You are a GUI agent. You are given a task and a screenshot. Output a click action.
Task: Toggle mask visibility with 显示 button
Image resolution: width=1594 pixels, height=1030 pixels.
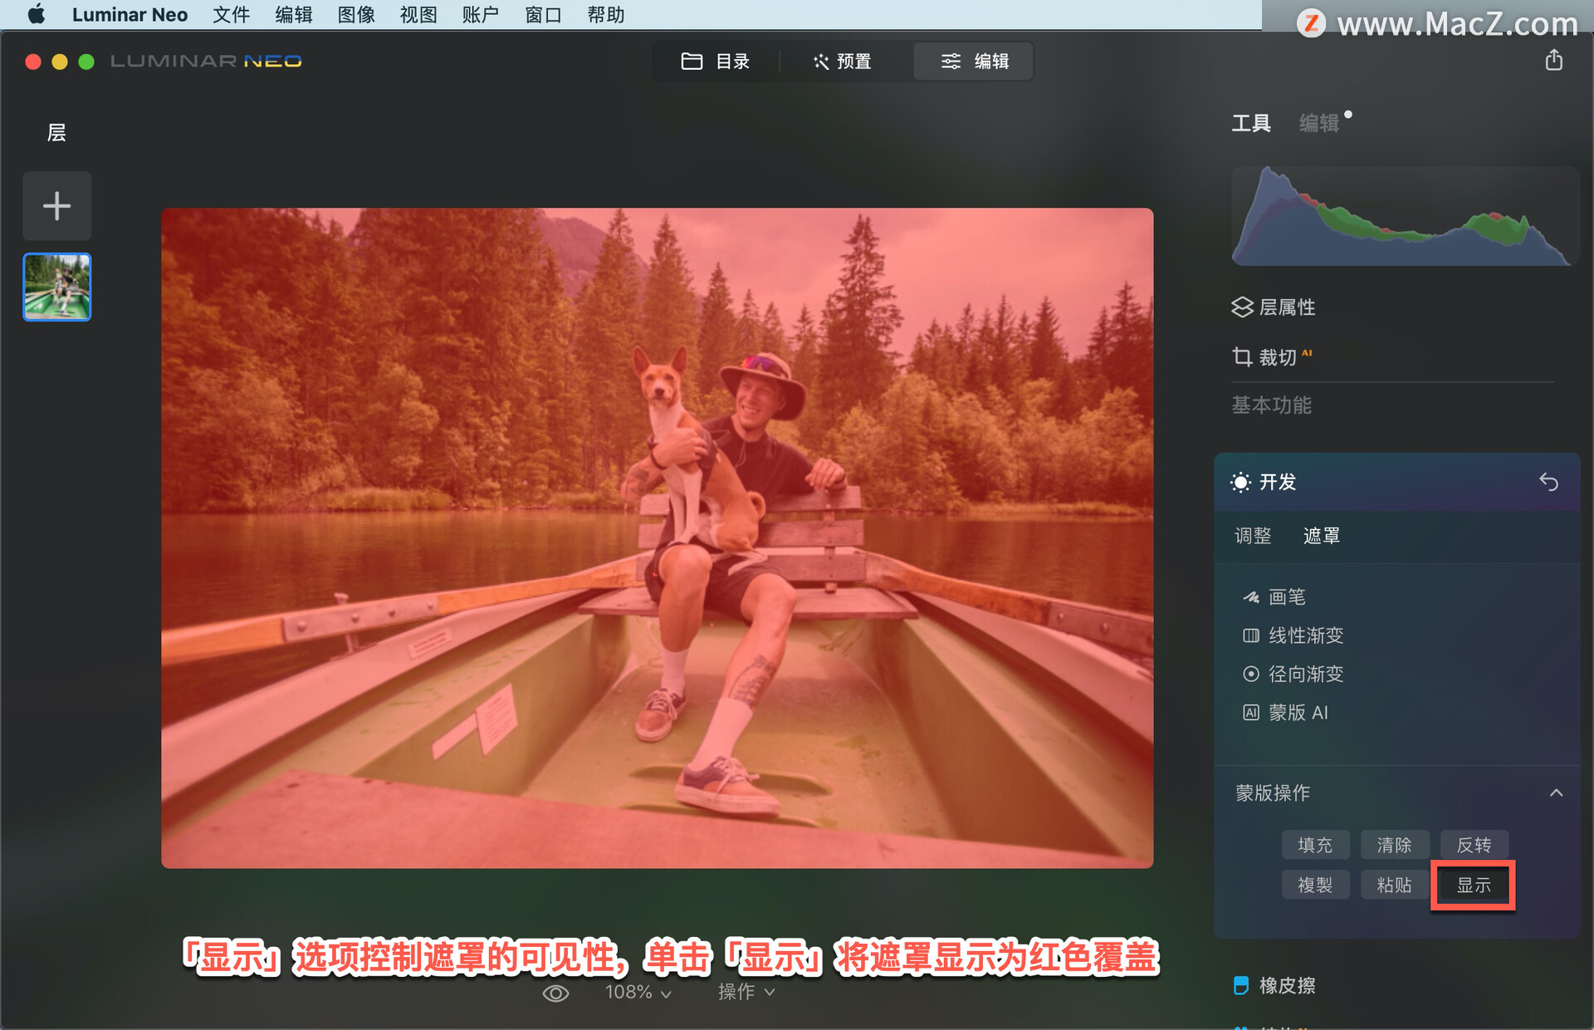[1474, 885]
